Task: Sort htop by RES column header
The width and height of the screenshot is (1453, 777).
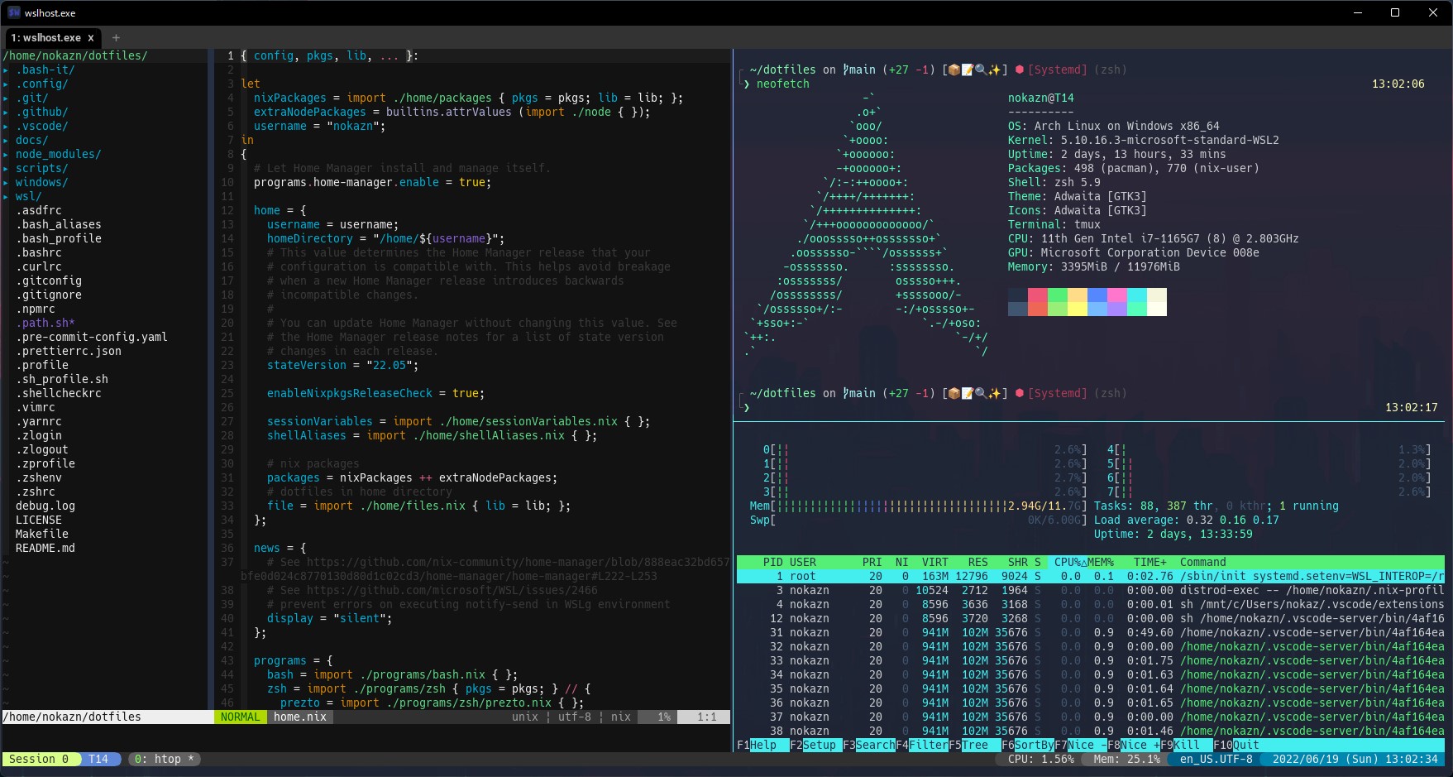Action: tap(978, 562)
